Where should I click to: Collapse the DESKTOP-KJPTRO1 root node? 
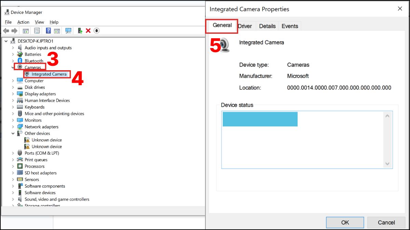click(x=6, y=41)
